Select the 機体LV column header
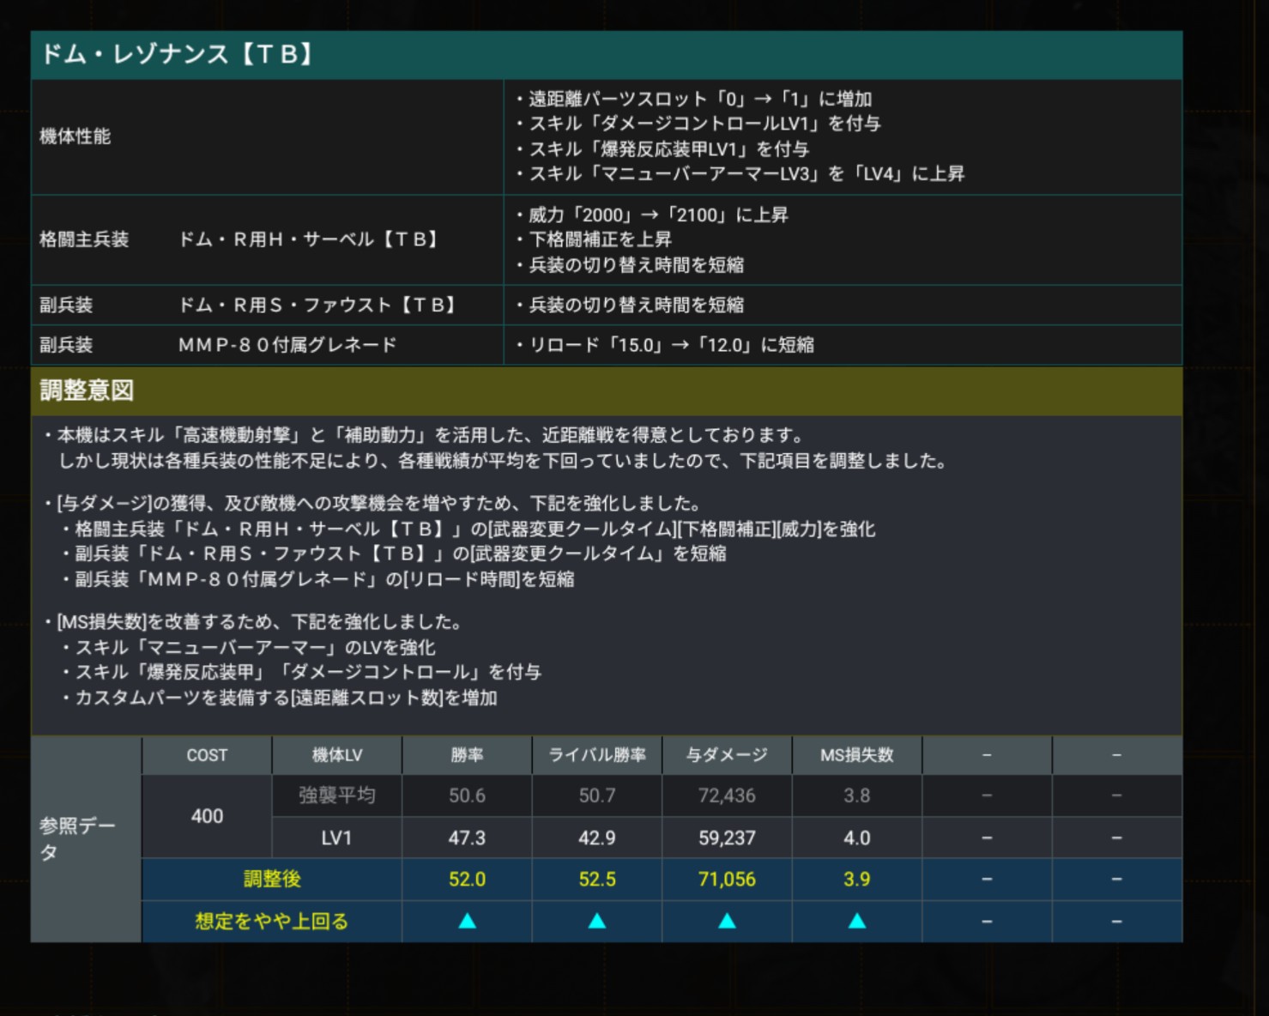Viewport: 1269px width, 1016px height. tap(336, 755)
